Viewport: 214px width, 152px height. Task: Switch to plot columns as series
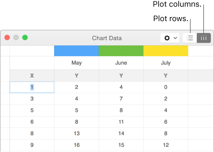(204, 38)
